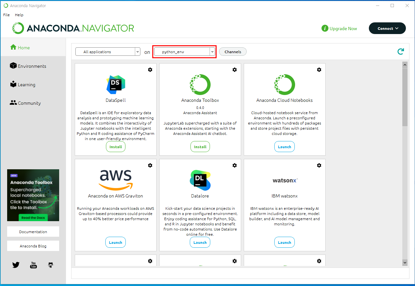Click the Datalore DL logo icon
Screen dimensions: 415x286
200,180
